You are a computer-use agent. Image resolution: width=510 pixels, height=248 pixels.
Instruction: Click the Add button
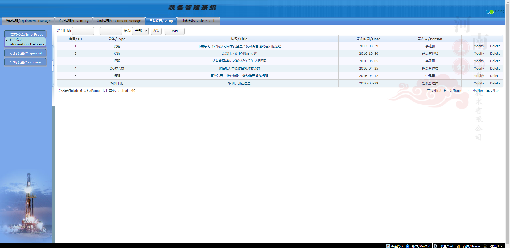(175, 31)
